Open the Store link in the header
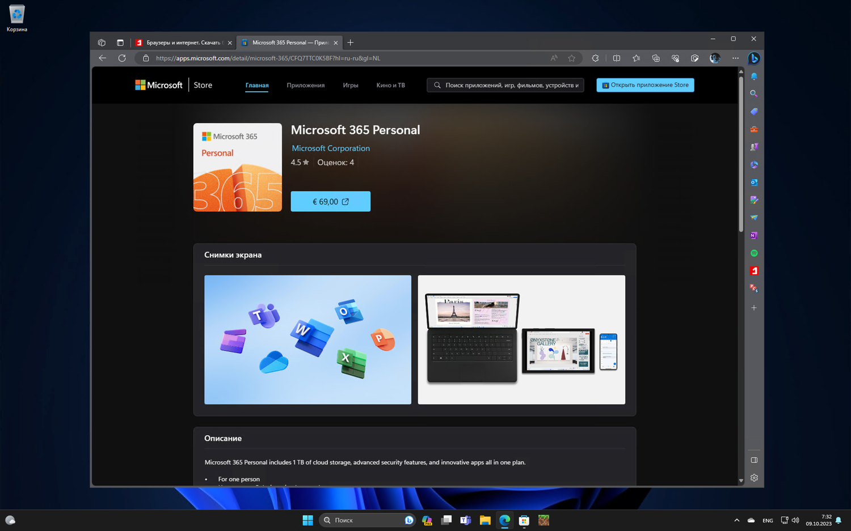 pos(203,85)
